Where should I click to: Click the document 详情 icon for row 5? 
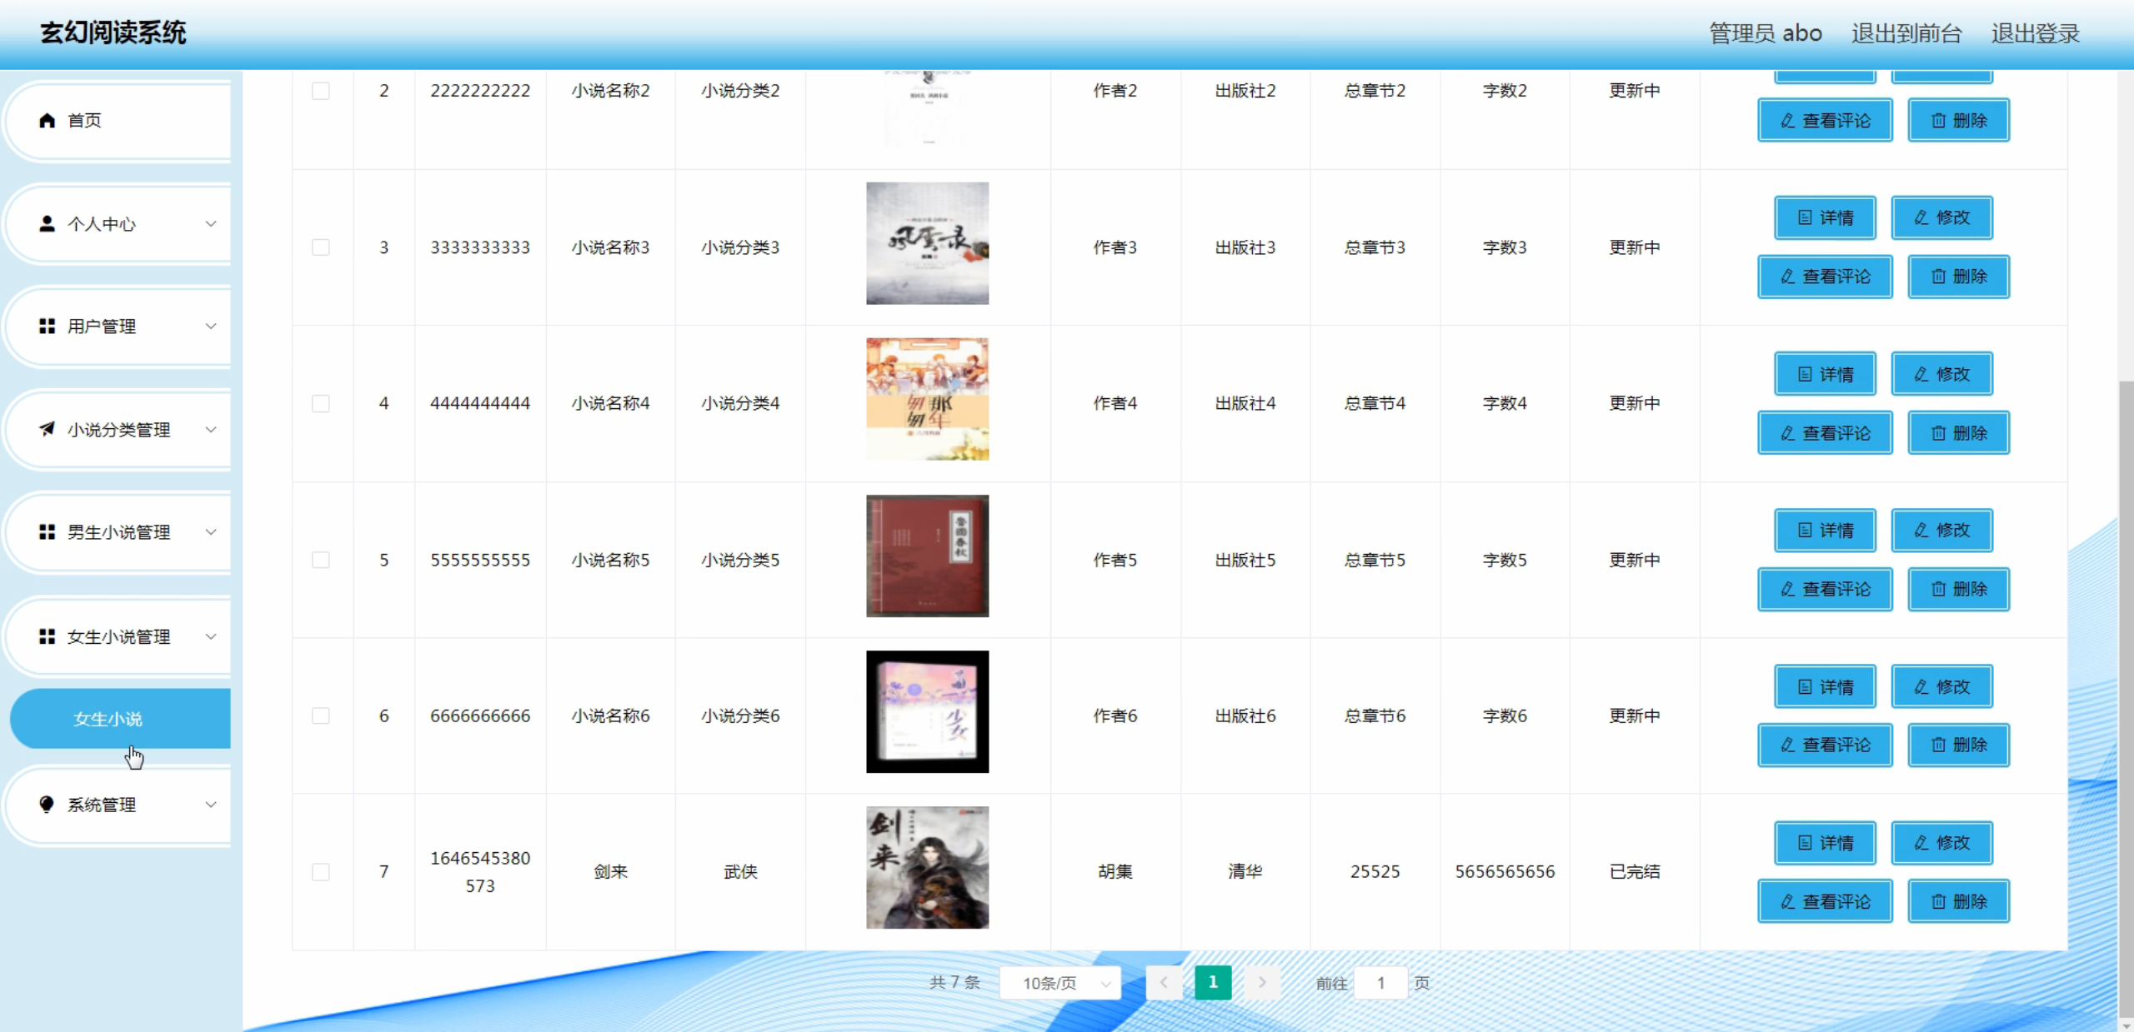(1805, 531)
